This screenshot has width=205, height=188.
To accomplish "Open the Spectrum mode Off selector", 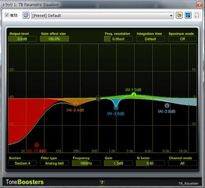I will point(182,39).
